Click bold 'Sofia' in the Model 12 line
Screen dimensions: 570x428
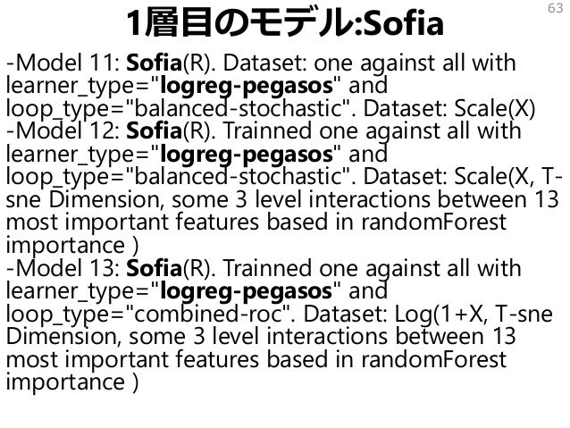(x=154, y=131)
